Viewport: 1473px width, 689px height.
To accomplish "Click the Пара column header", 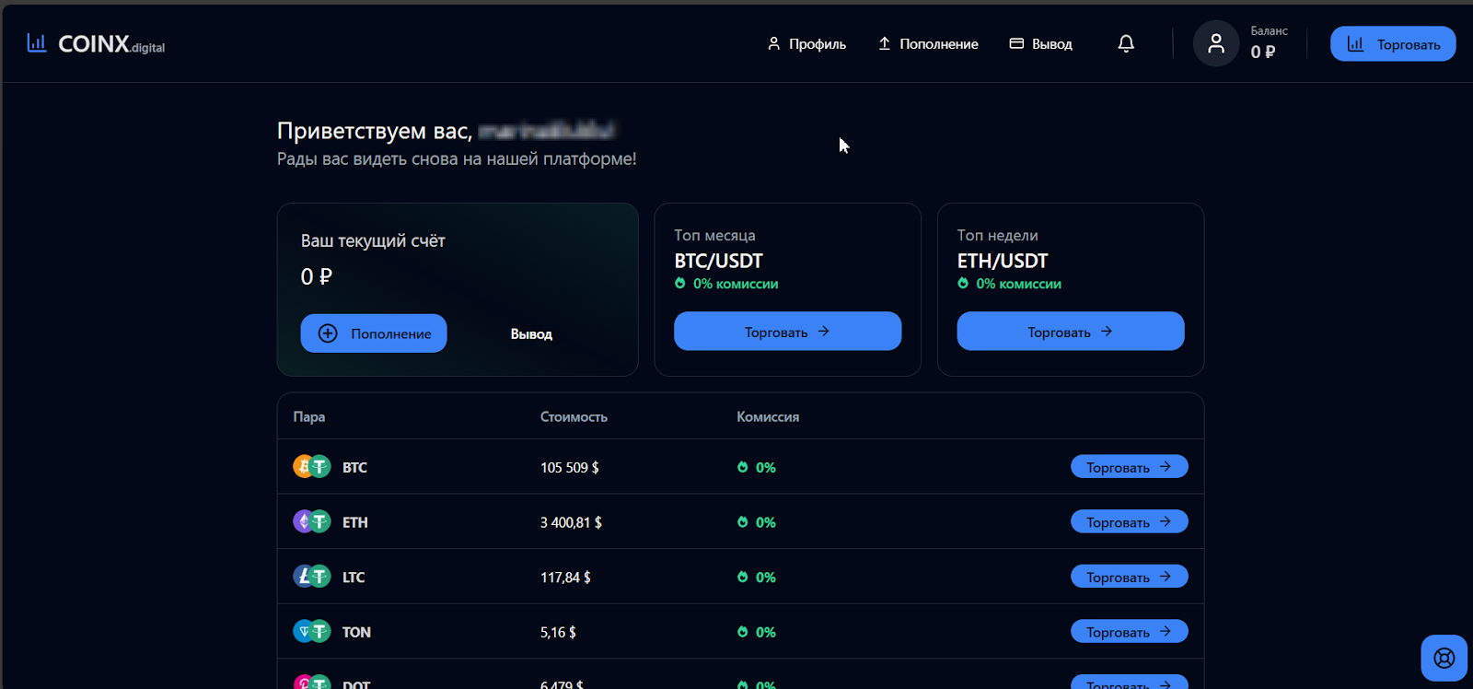I will point(309,416).
